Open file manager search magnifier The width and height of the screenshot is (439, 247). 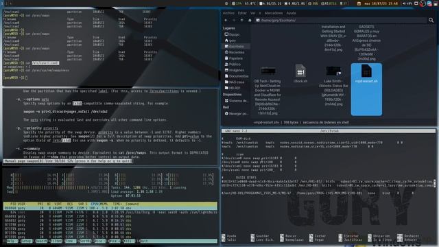click(431, 20)
